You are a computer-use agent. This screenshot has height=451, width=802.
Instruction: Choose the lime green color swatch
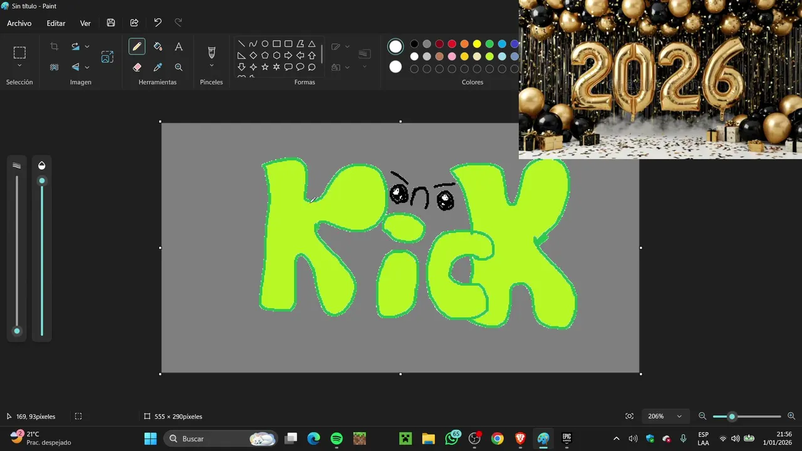point(489,56)
